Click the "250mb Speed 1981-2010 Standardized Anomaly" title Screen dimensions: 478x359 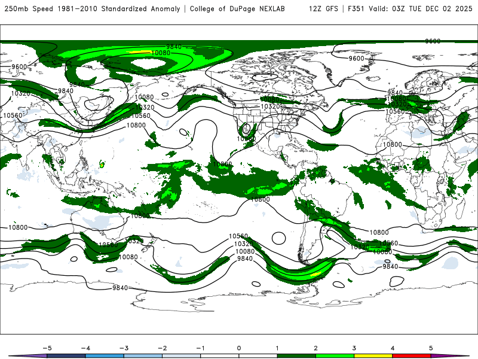click(92, 8)
